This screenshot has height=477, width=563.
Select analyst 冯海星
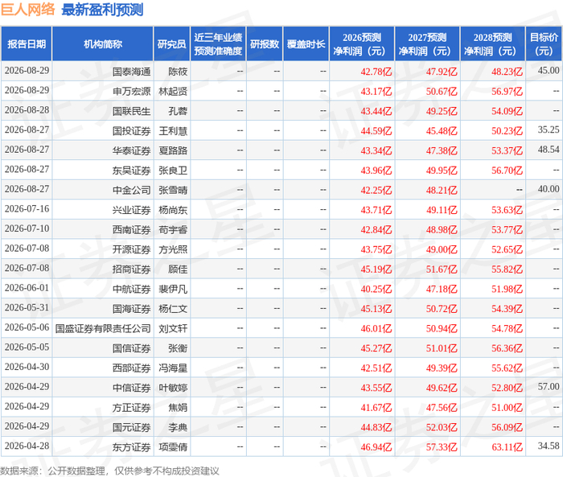173,368
